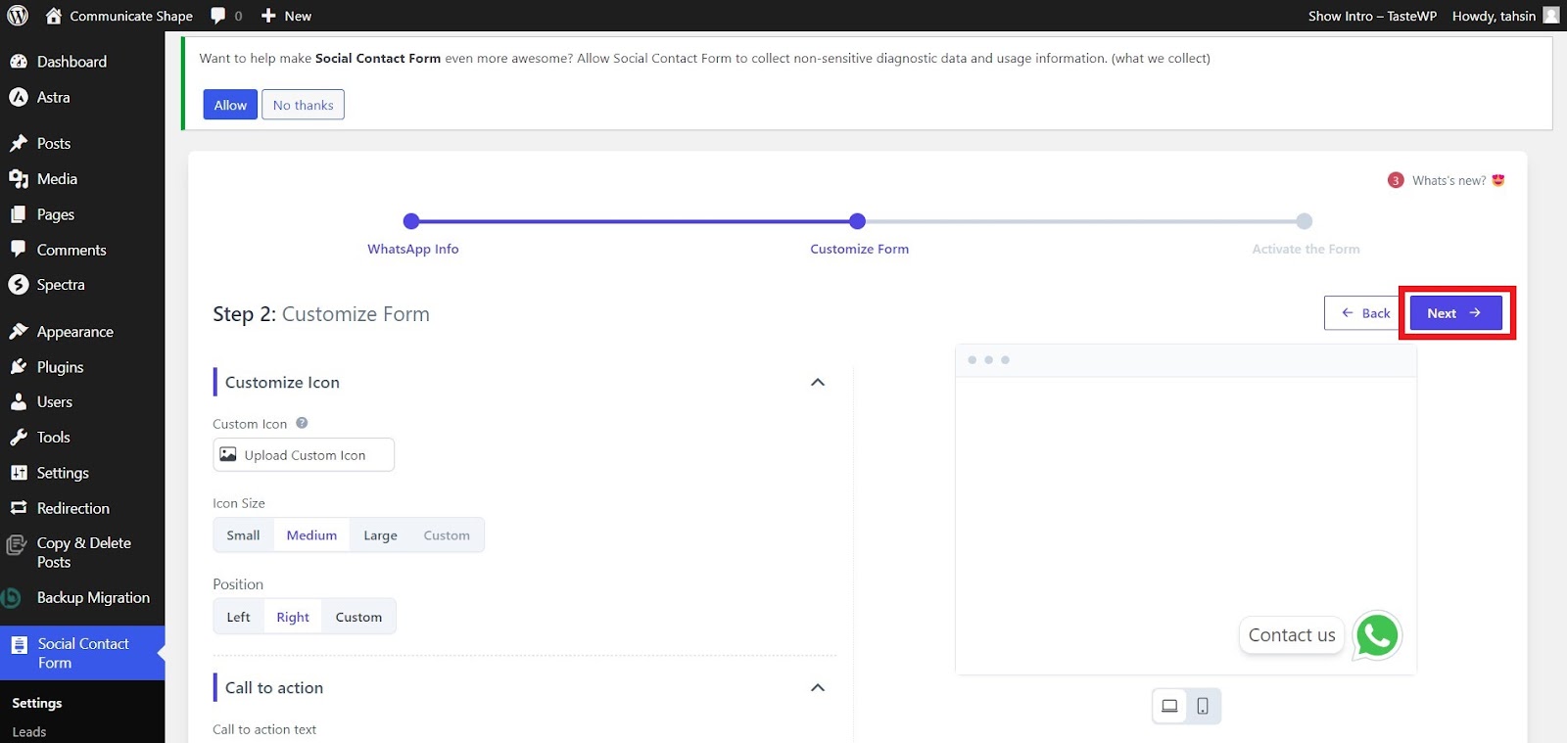Viewport: 1567px width, 743px height.
Task: Click the Redirection icon in sidebar
Action: point(19,508)
